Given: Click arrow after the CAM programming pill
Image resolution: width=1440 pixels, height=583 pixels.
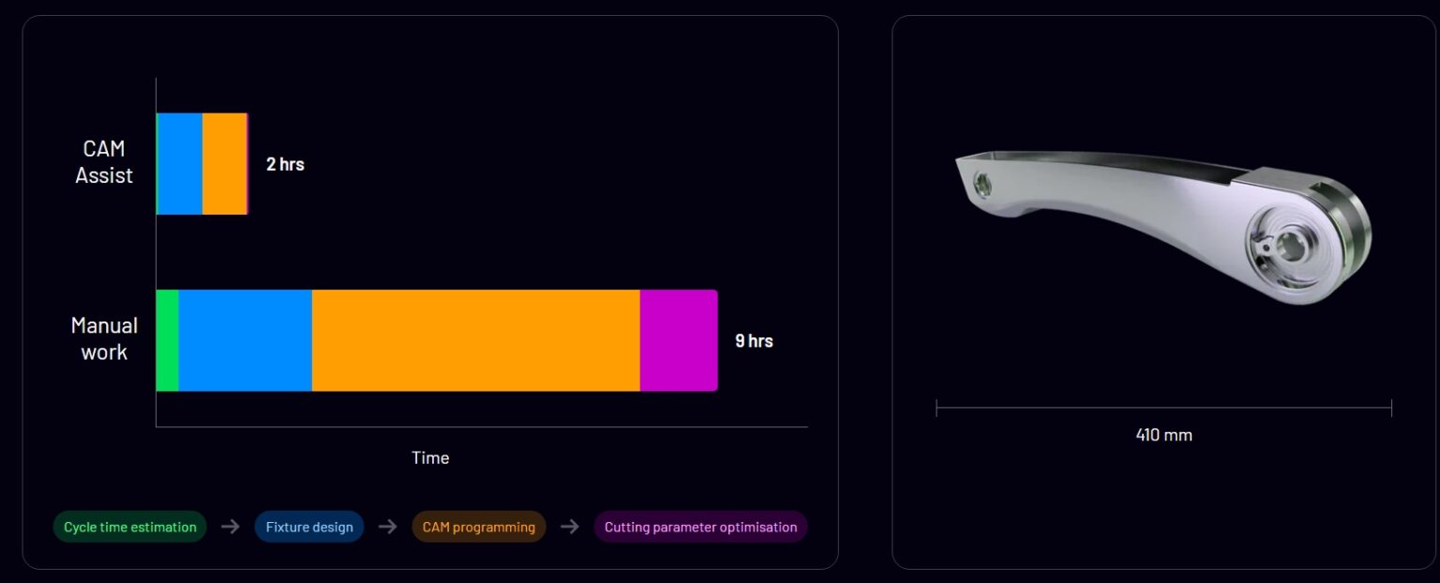Looking at the screenshot, I should tap(569, 527).
